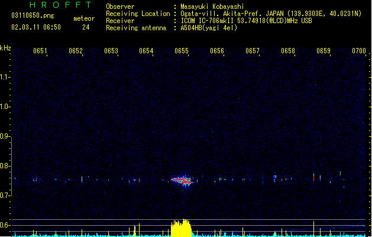Click the 0700 time marker
The width and height of the screenshot is (372, 237).
click(359, 51)
